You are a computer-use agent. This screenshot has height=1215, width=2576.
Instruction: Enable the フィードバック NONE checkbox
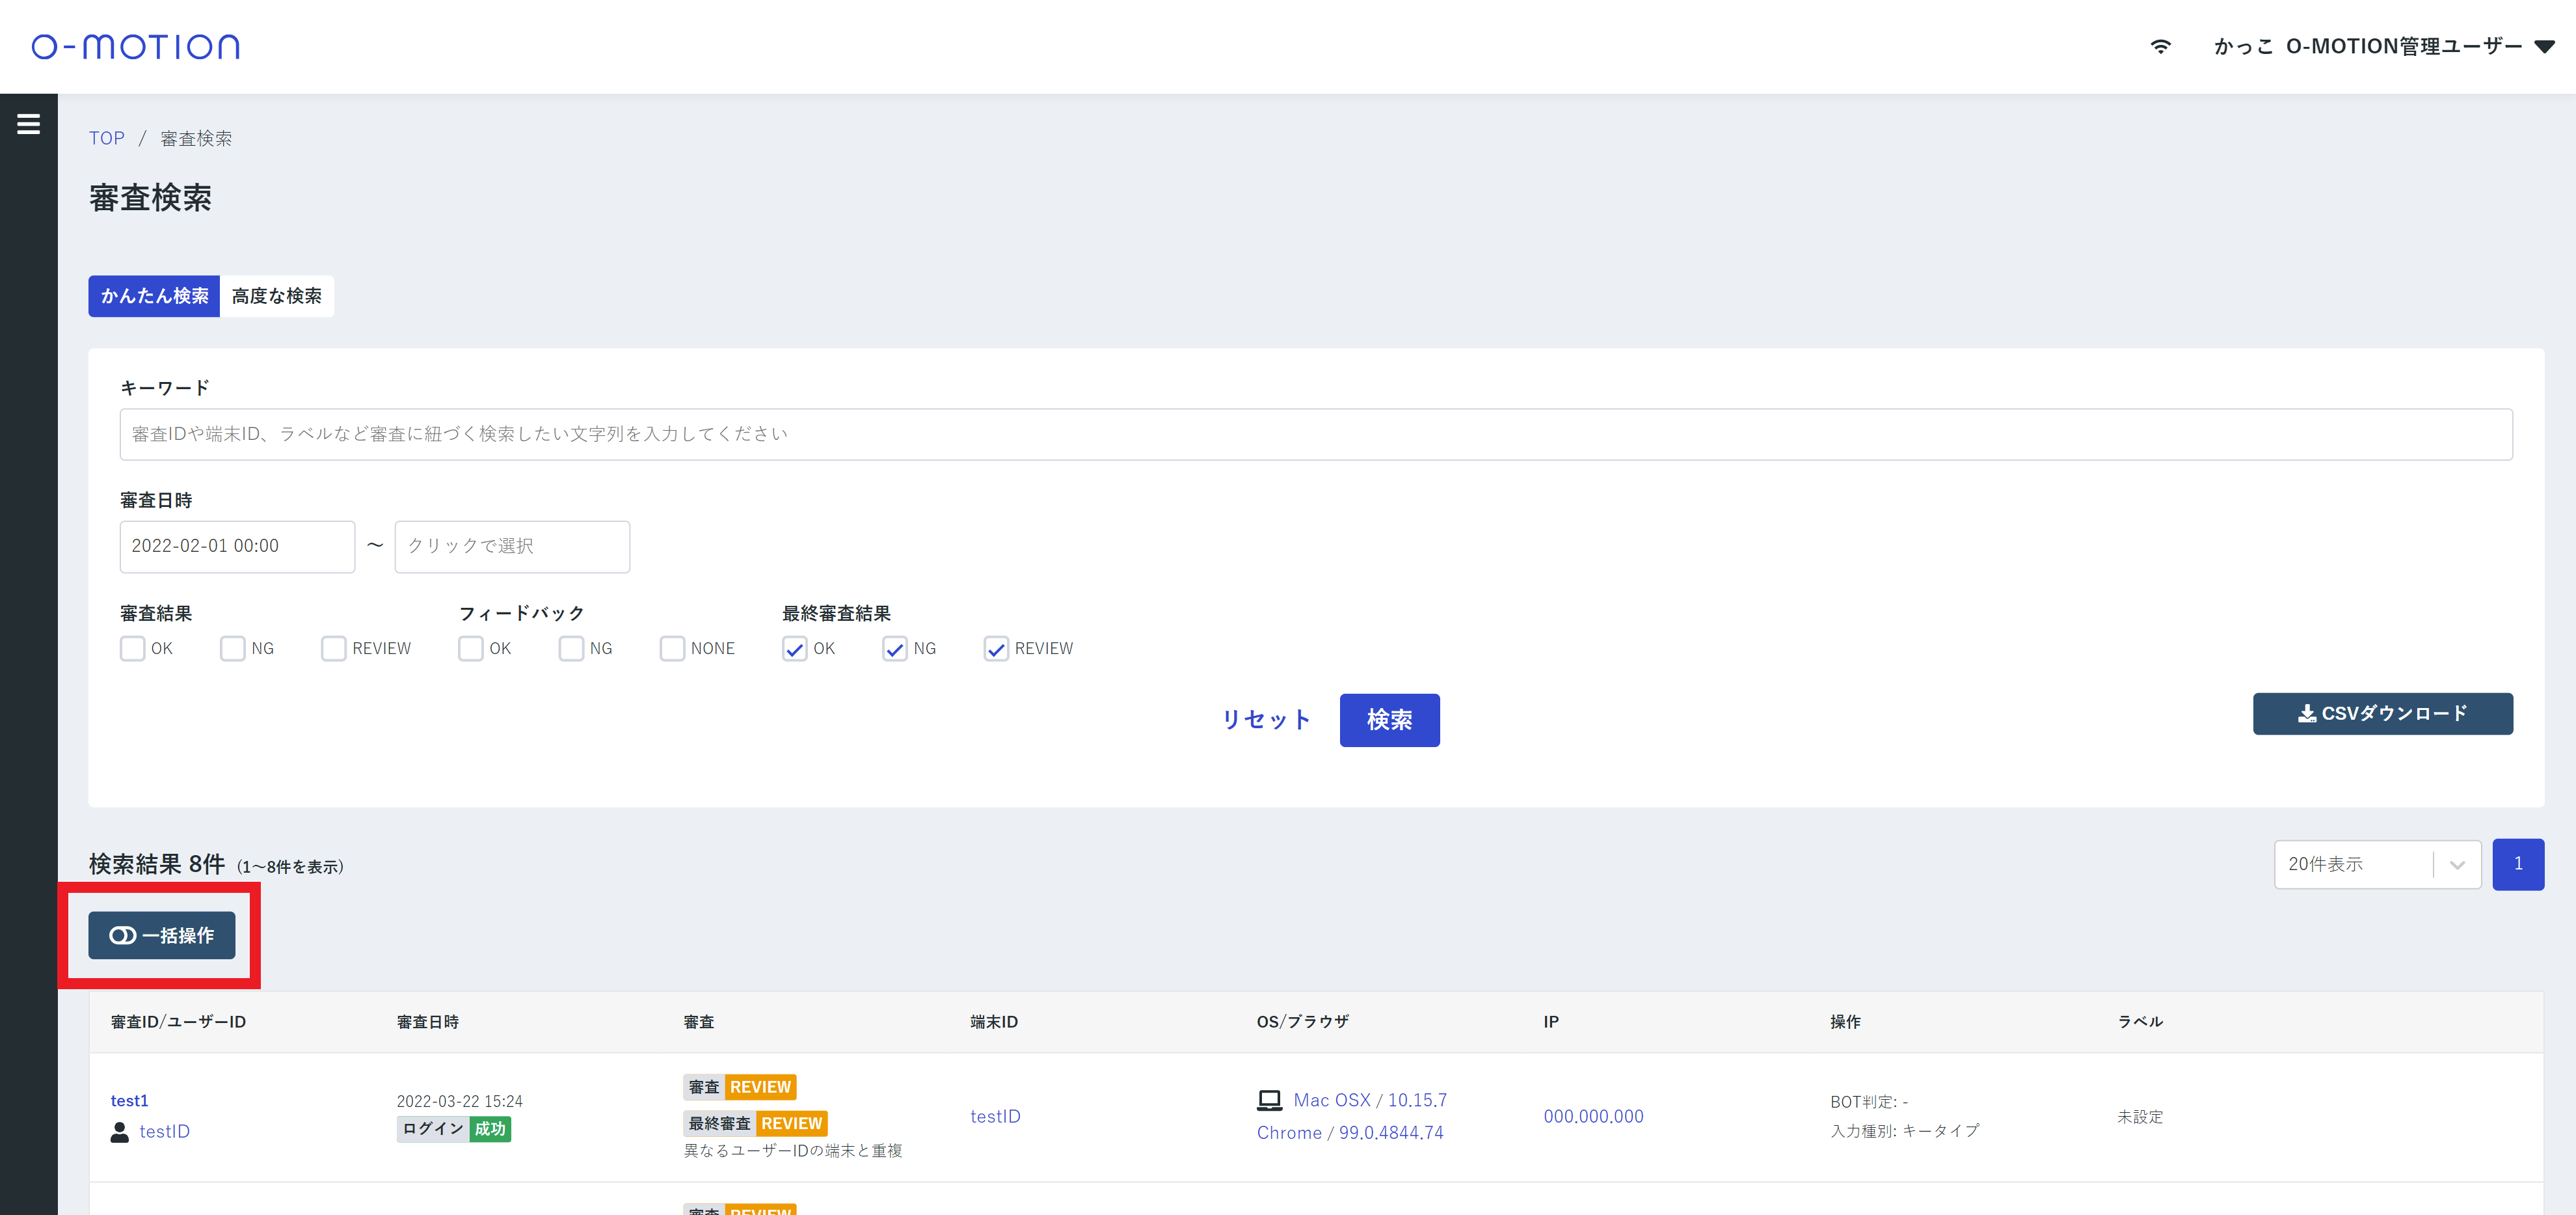672,649
